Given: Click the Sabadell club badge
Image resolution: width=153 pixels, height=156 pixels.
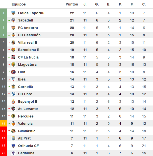Looking at the screenshot, I should [13, 20].
